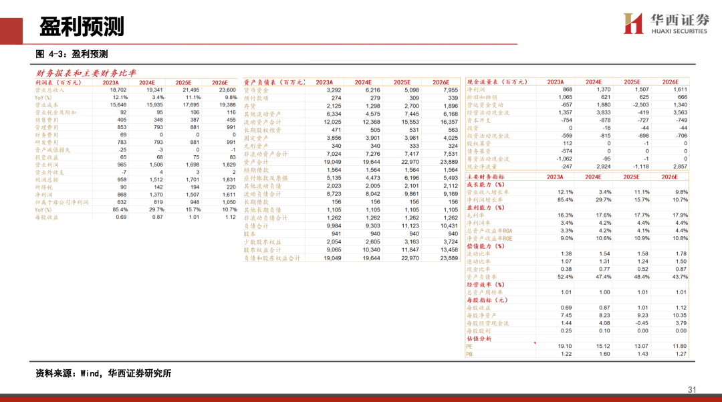
Task: Click the Huaxi Securities logo icon
Action: 633,23
